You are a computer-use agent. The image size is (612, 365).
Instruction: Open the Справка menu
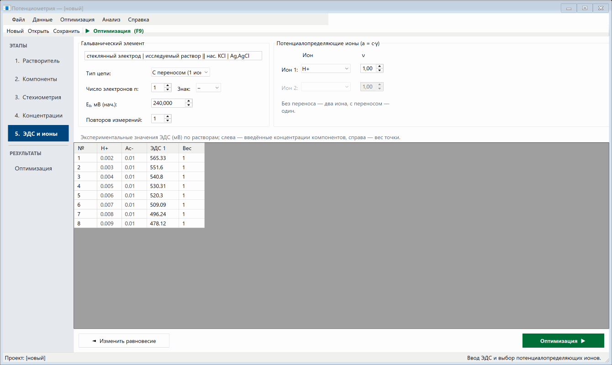[138, 20]
